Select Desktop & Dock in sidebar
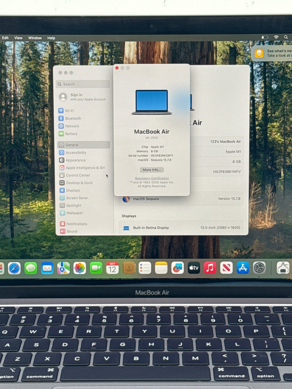292x389 pixels. 84,183
